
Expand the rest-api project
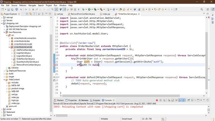[2, 17]
